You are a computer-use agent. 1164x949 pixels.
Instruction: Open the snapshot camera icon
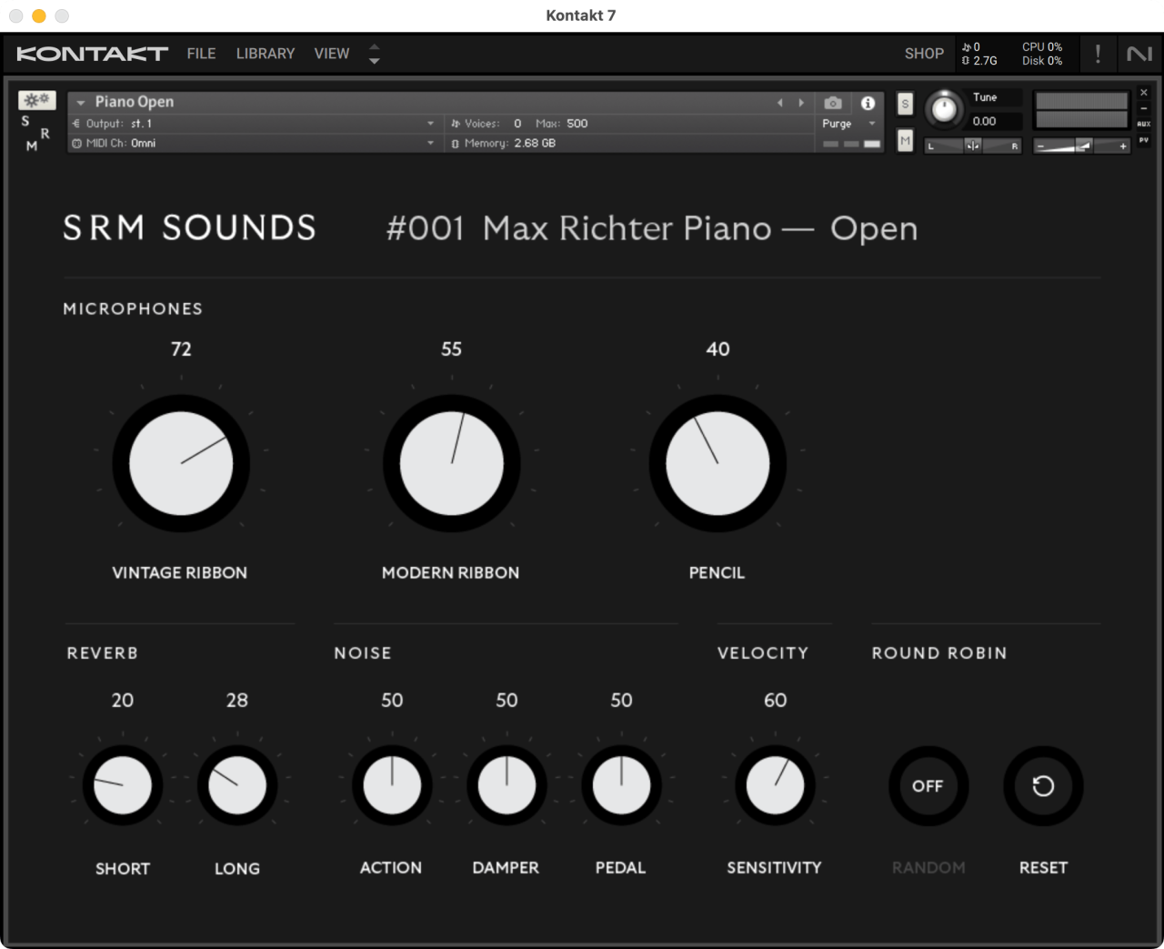coord(832,103)
